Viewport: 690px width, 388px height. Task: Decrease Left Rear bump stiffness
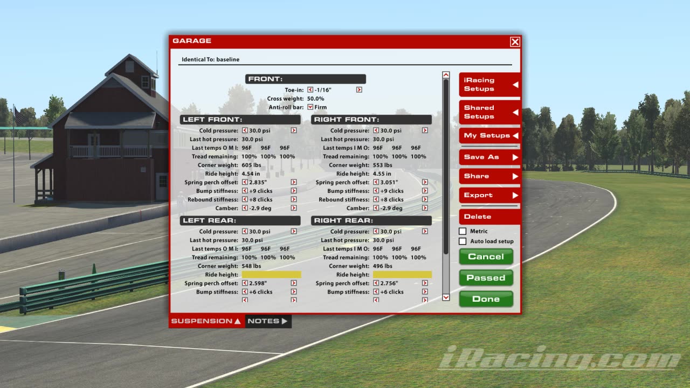(245, 292)
